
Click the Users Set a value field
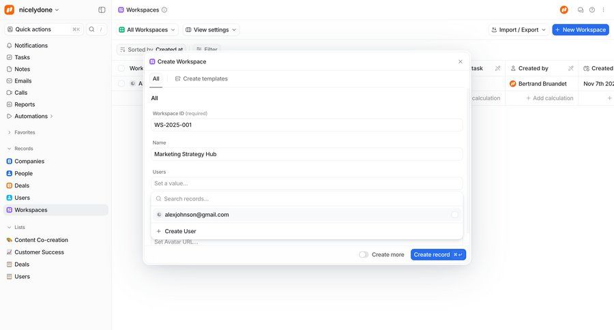coord(306,183)
